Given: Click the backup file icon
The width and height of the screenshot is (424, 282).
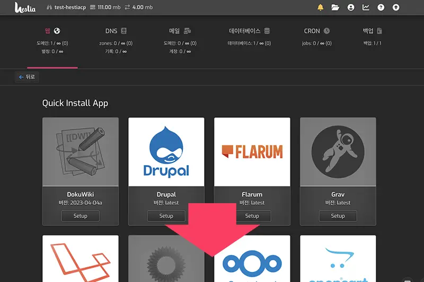Looking at the screenshot, I should [x=379, y=31].
